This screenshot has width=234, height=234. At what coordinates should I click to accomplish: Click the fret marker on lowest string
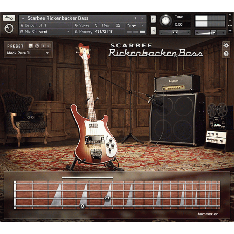[82, 206]
